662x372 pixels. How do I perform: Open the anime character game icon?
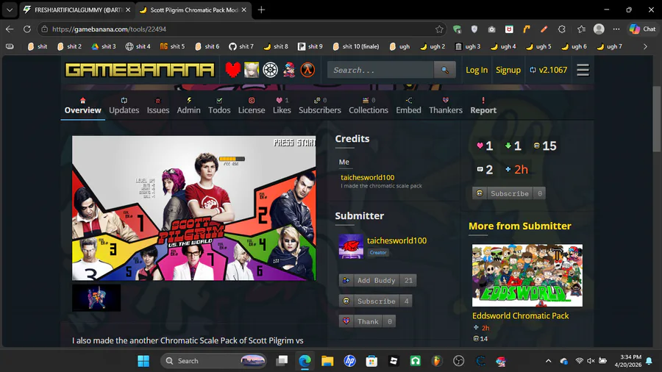(x=252, y=70)
